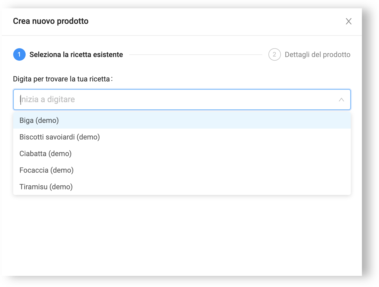Image resolution: width=379 pixels, height=287 pixels.
Task: Click the Digita per trovare la tua ricetta label
Action: click(62, 79)
